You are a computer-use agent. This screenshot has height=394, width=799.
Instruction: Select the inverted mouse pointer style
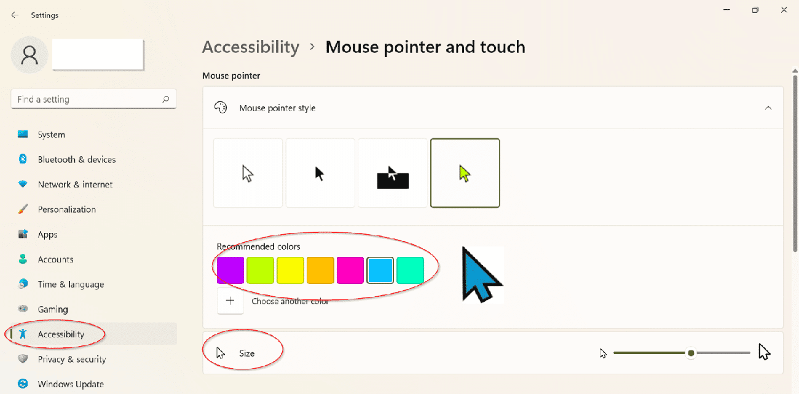pos(393,173)
